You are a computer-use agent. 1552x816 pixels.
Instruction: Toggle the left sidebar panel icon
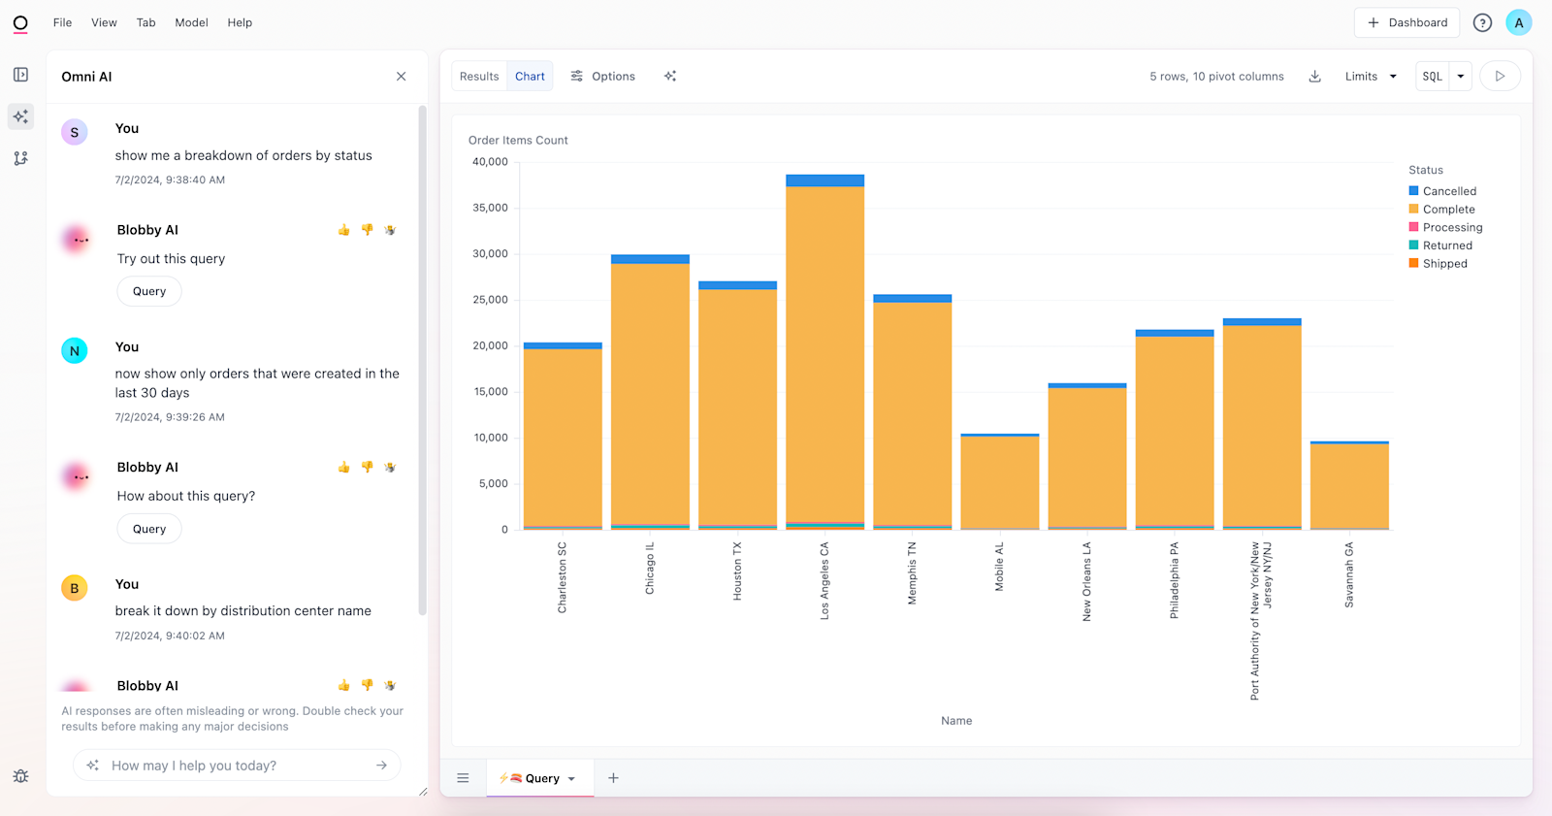(20, 75)
